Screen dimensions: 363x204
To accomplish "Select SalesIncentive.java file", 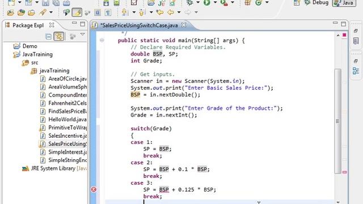I will (x=67, y=135).
